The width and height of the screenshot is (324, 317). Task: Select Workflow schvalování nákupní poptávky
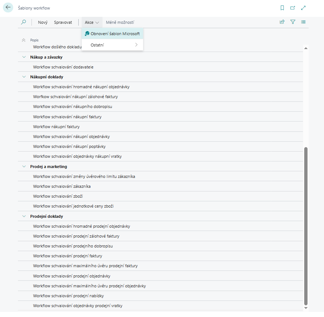click(160, 146)
